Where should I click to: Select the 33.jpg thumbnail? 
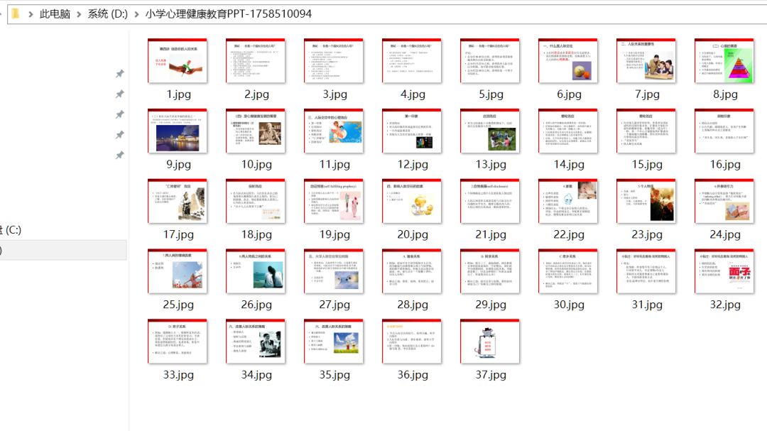click(178, 342)
